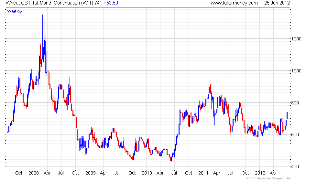The width and height of the screenshot is (317, 181).
Task: Click the 'Oct' label just before 2012
Action: (245, 173)
